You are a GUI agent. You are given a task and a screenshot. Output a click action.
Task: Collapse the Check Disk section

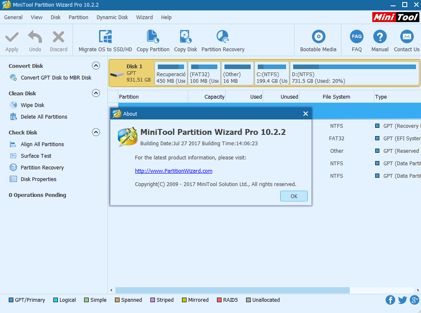[96, 132]
